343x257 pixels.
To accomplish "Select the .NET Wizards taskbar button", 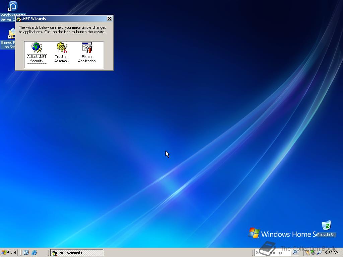I will point(77,253).
